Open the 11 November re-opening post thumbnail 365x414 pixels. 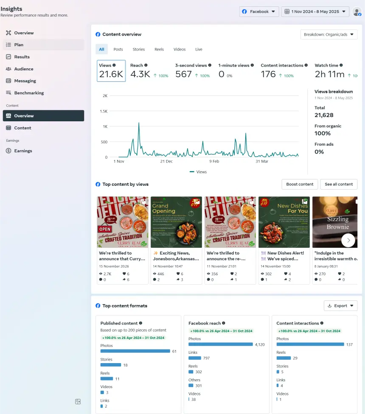(x=230, y=222)
